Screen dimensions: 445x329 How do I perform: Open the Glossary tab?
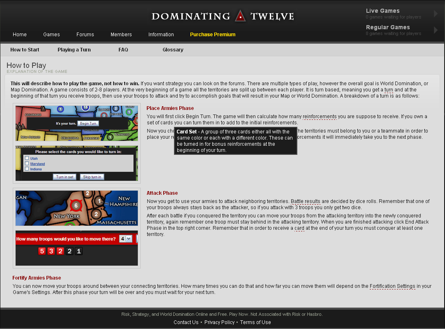point(173,50)
